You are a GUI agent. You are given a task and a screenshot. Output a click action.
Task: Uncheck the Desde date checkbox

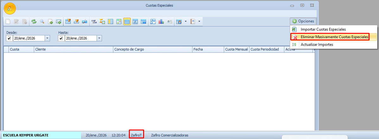coord(9,38)
